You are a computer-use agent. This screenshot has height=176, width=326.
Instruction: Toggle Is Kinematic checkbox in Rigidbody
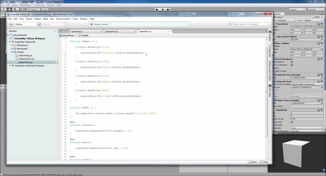point(292,125)
